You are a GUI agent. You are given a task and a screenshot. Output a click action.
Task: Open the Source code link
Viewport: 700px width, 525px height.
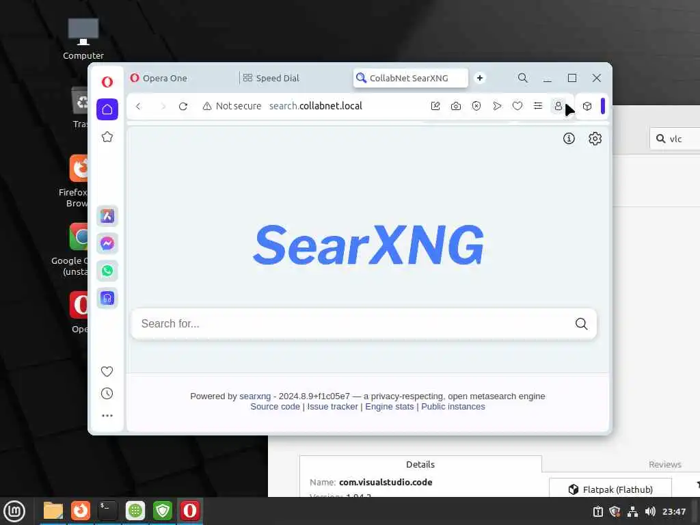pyautogui.click(x=275, y=407)
